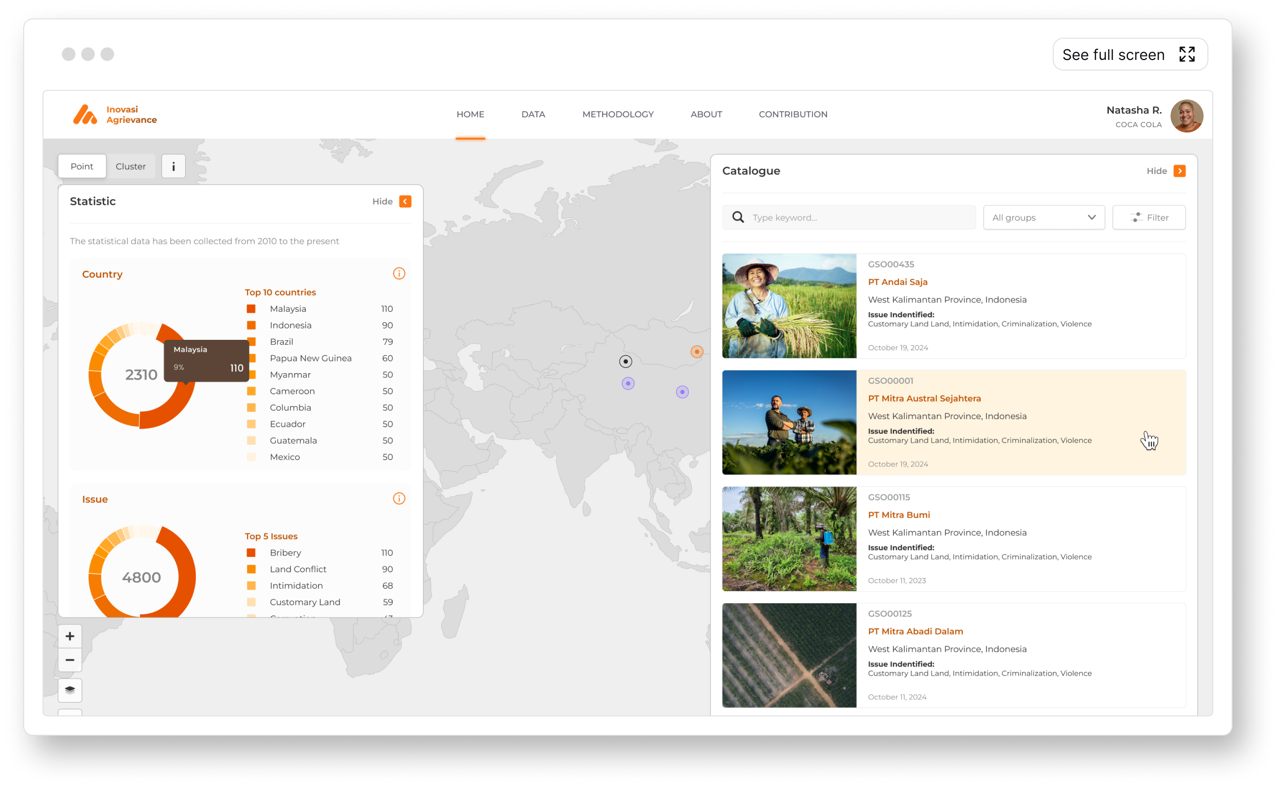Image resolution: width=1278 pixels, height=786 pixels.
Task: Click the map info 'i' button
Action: 173,166
